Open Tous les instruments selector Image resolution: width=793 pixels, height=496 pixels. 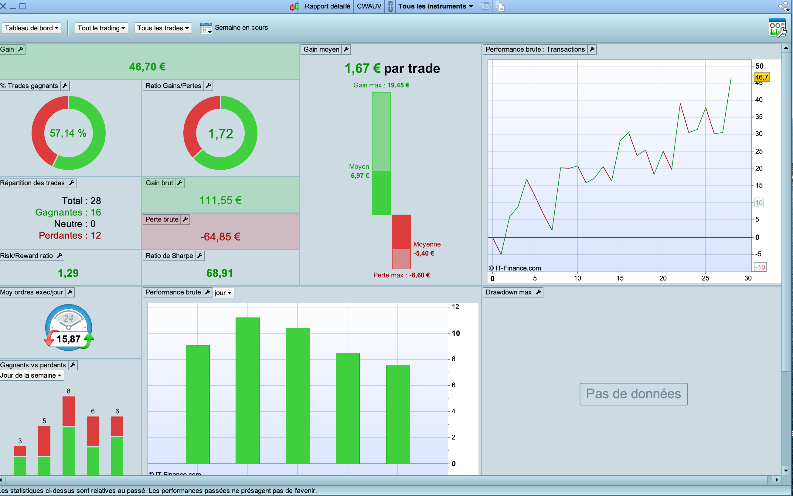coord(435,6)
